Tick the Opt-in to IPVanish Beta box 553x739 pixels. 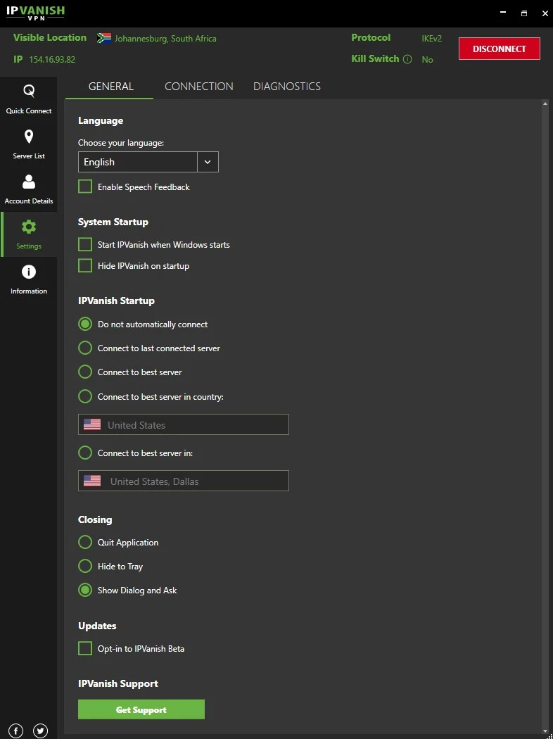point(85,648)
